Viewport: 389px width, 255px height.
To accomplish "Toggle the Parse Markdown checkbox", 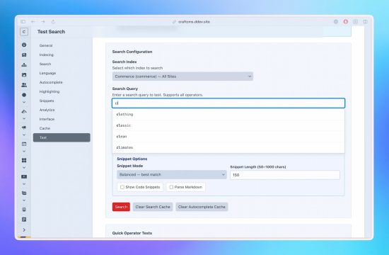I will click(171, 187).
